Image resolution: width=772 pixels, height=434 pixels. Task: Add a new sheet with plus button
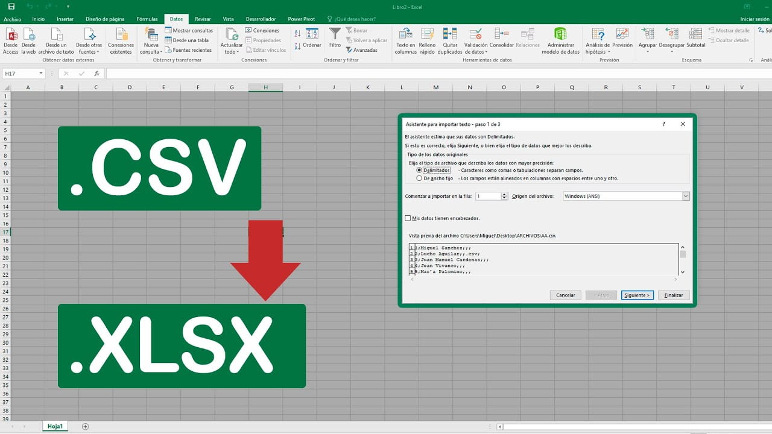click(x=85, y=426)
